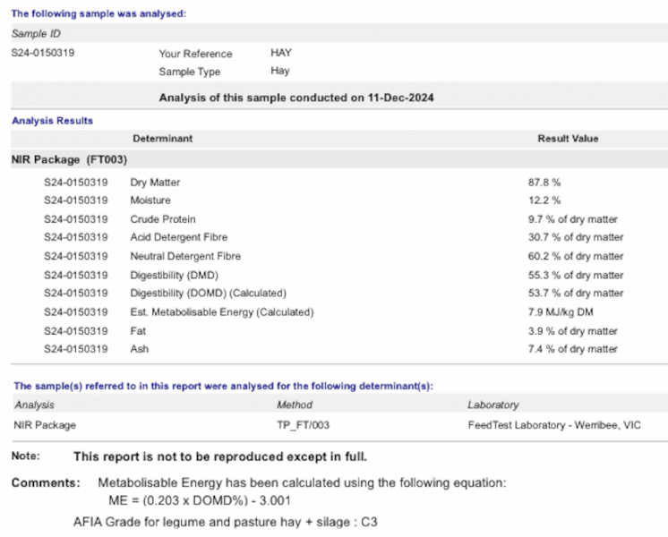Click the 'Acid Detergent Fibre' determinant
The height and width of the screenshot is (537, 668).
pos(178,237)
